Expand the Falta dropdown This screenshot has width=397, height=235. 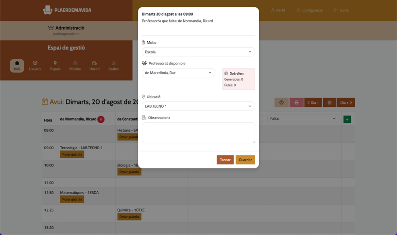(303, 118)
